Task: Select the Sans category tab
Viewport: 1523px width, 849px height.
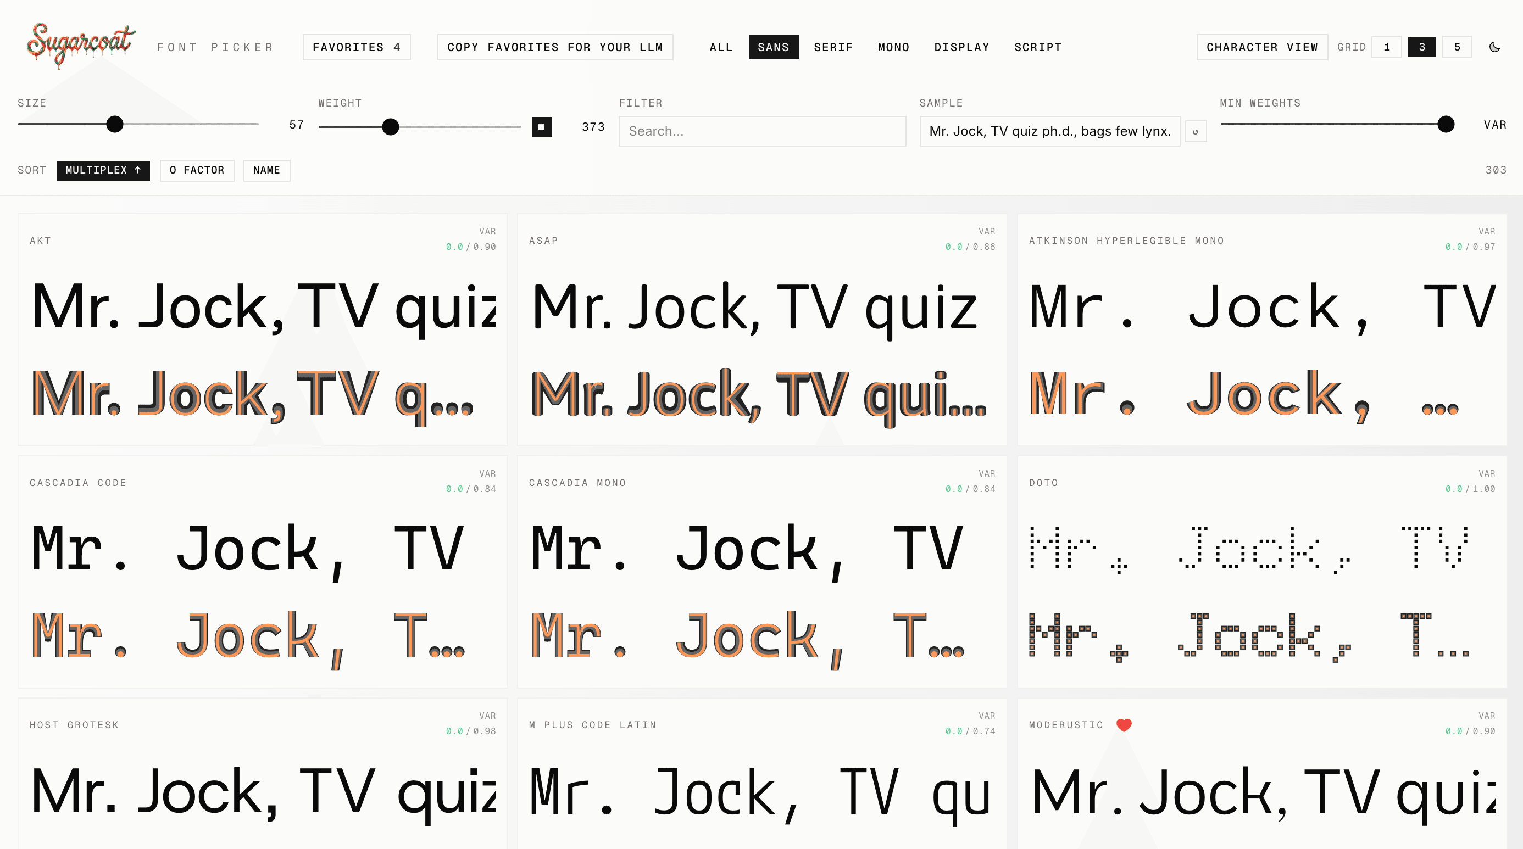Action: coord(772,47)
